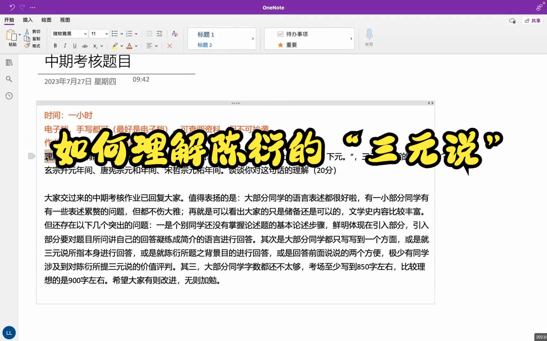Apply the 重要 star tag
The image size is (547, 341).
pyautogui.click(x=287, y=45)
